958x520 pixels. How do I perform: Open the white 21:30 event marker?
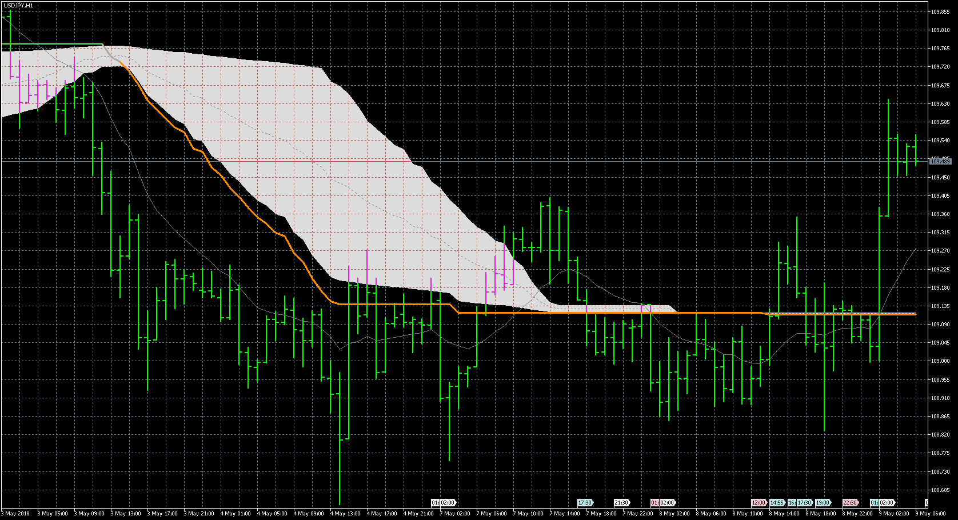(622, 503)
